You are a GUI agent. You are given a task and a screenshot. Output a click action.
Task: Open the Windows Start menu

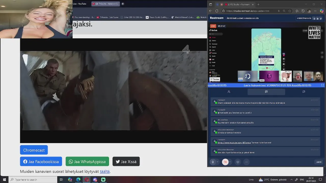pyautogui.click(x=4, y=180)
